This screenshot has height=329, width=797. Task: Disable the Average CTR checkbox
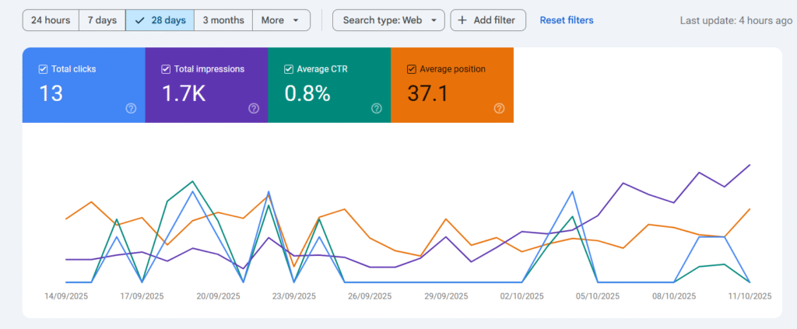click(x=289, y=69)
